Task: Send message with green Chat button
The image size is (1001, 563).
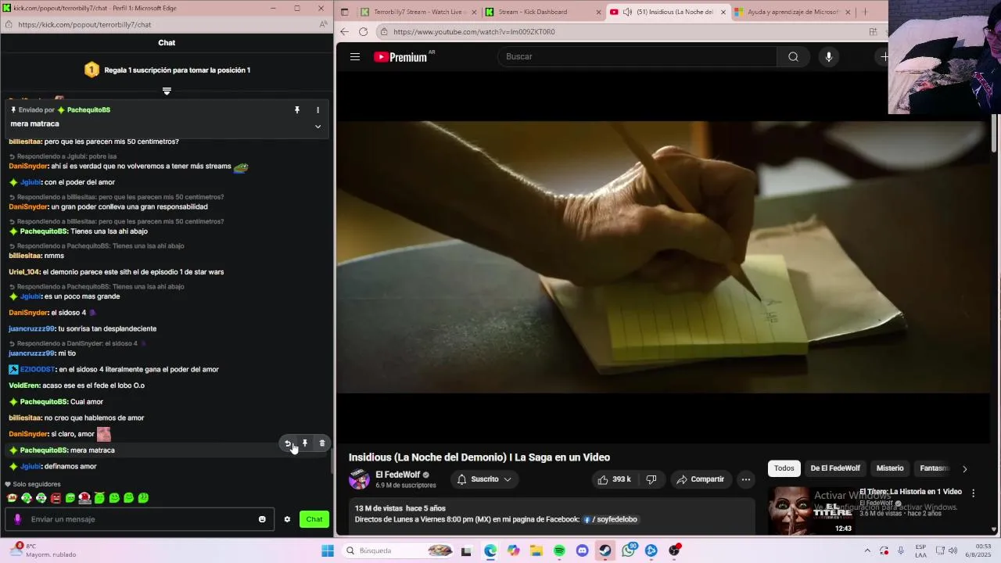Action: point(314,519)
